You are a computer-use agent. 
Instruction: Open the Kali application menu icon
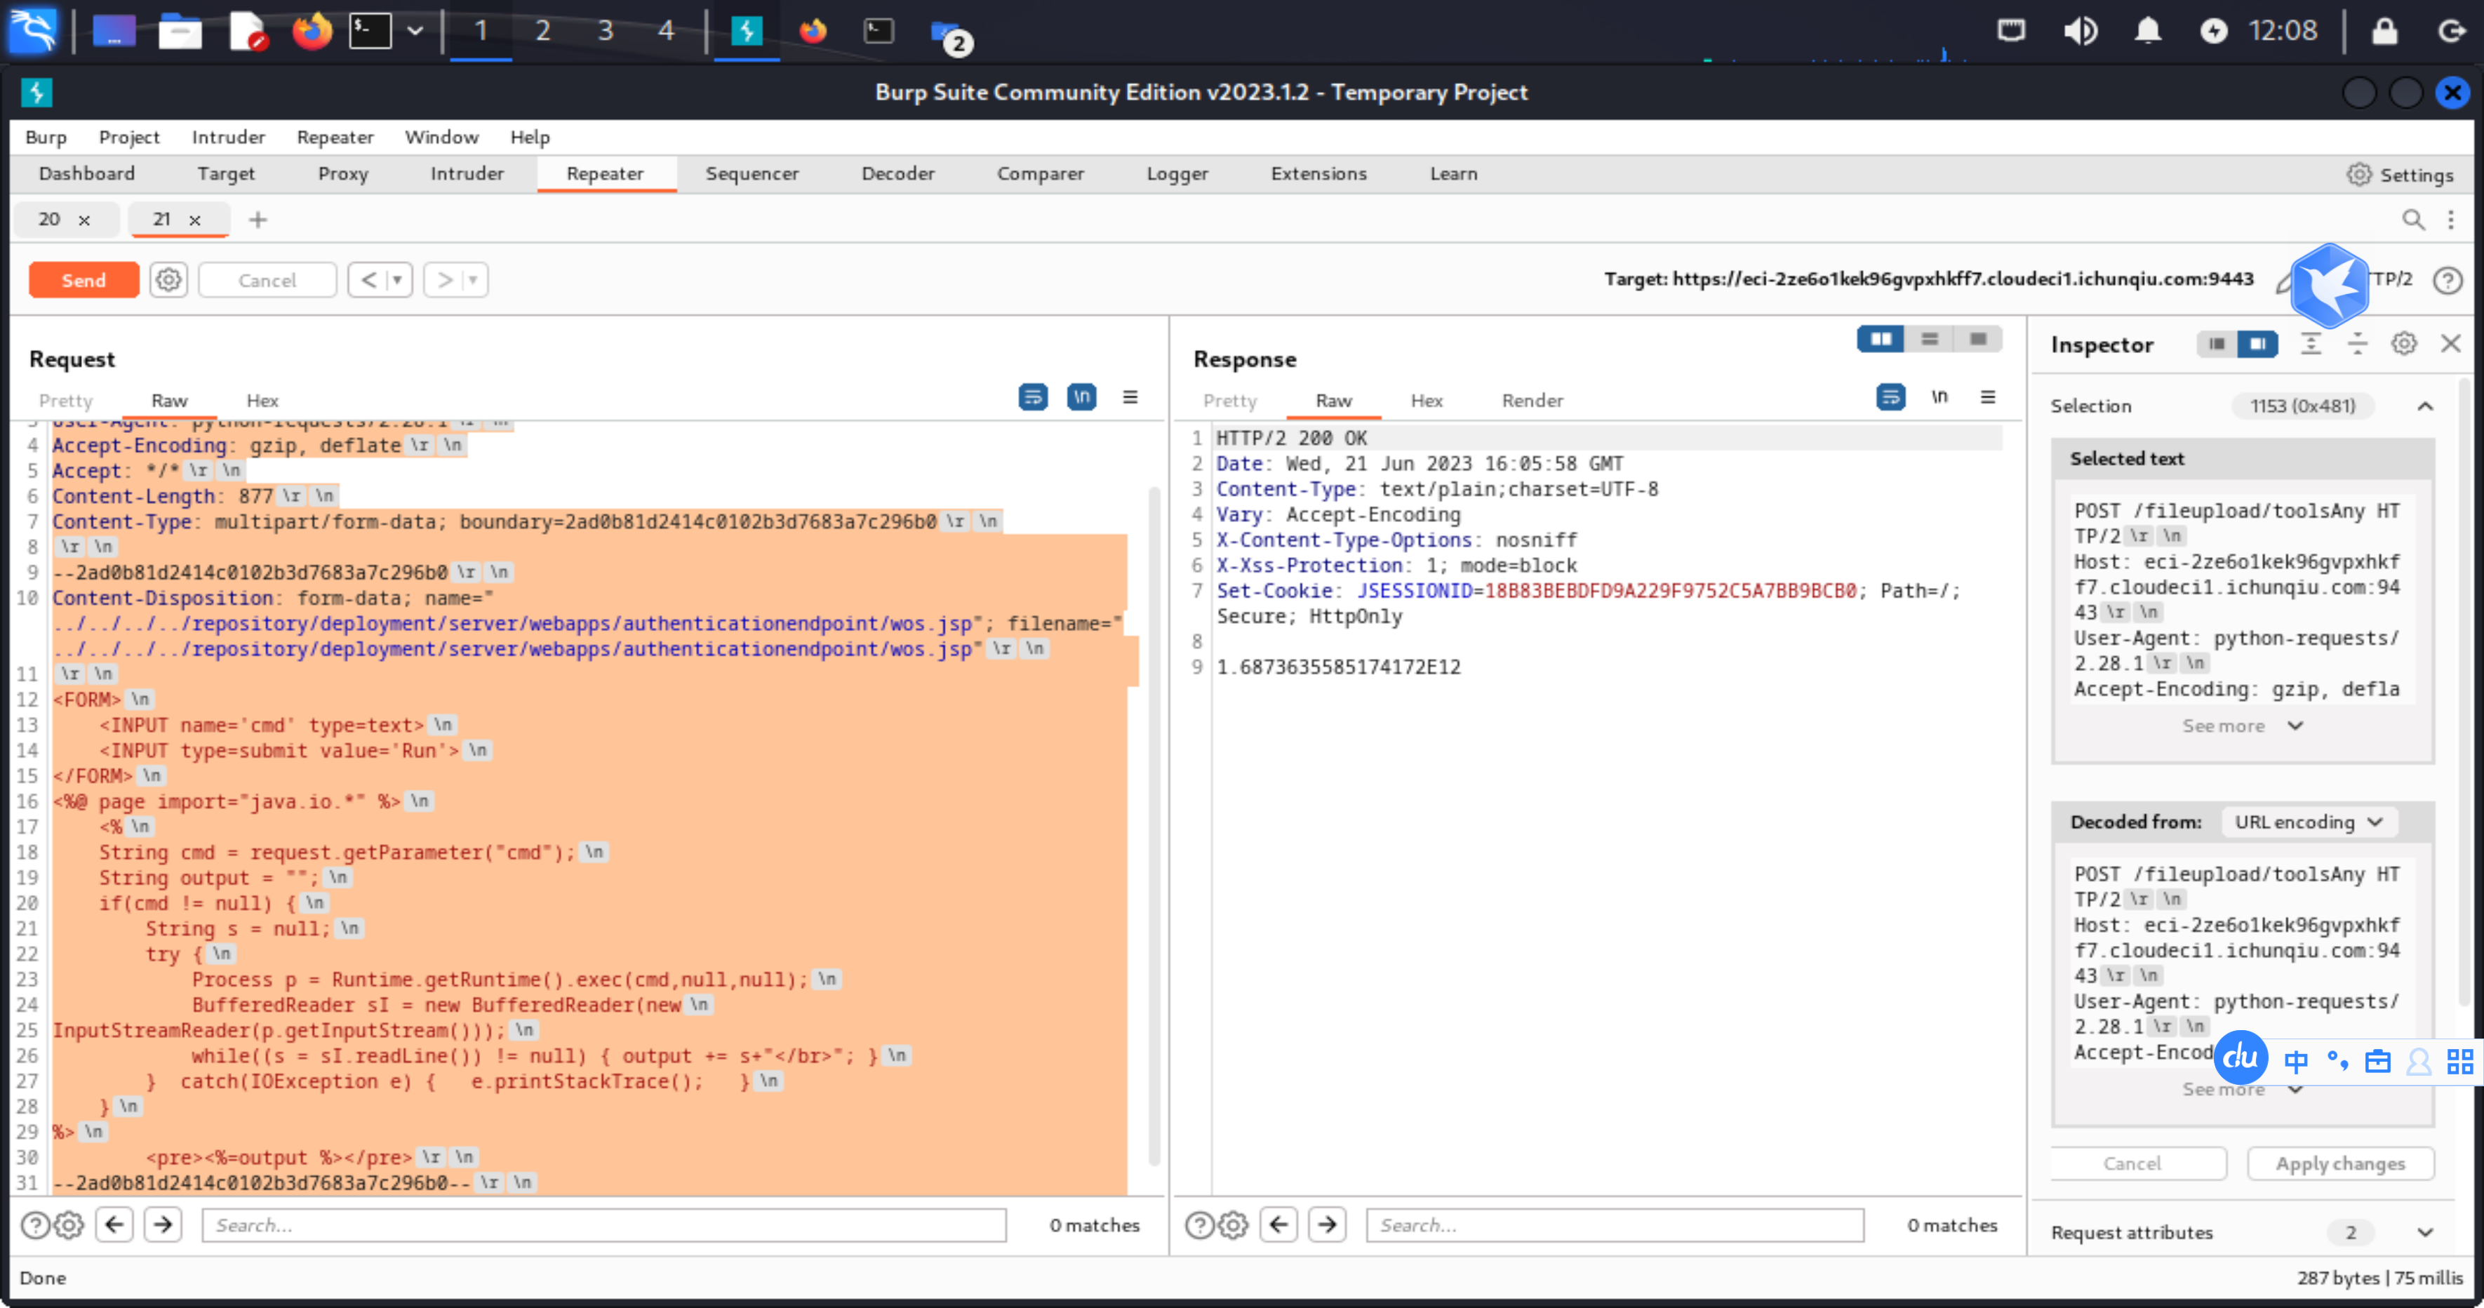coord(34,30)
